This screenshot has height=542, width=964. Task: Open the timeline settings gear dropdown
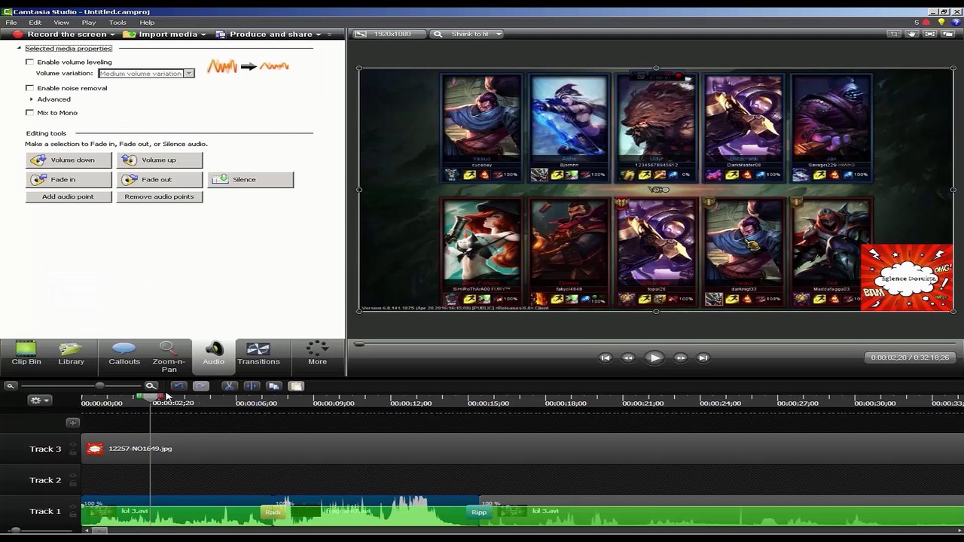38,400
